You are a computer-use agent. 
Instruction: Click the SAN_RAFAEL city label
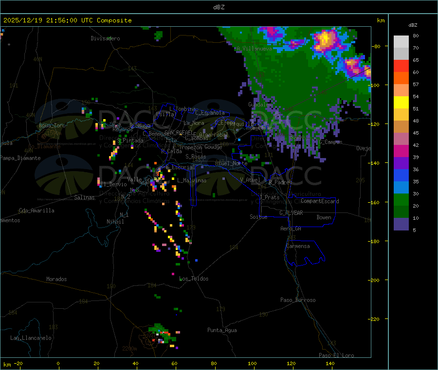pos(178,132)
